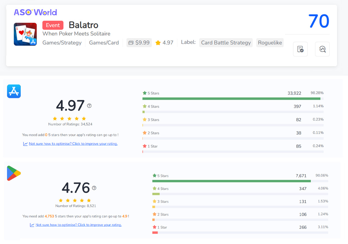Select the Card Battle Strategy label
This screenshot has width=348, height=244.
pos(226,43)
